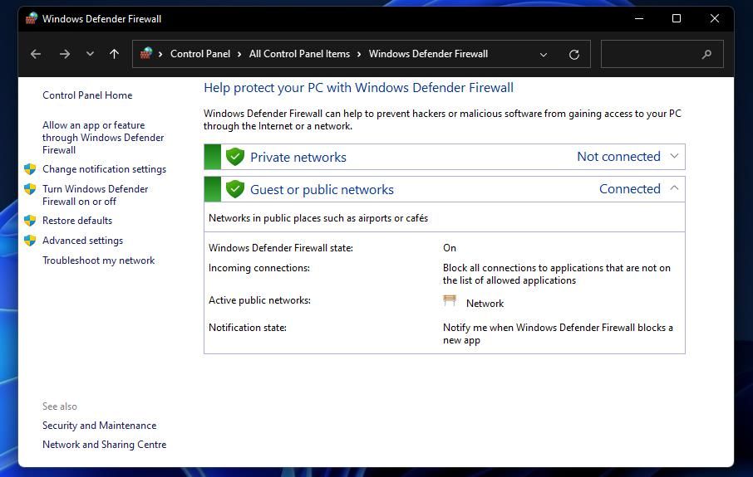Go up one level with Up arrow
Viewport: 753px width, 477px height.
pos(115,54)
